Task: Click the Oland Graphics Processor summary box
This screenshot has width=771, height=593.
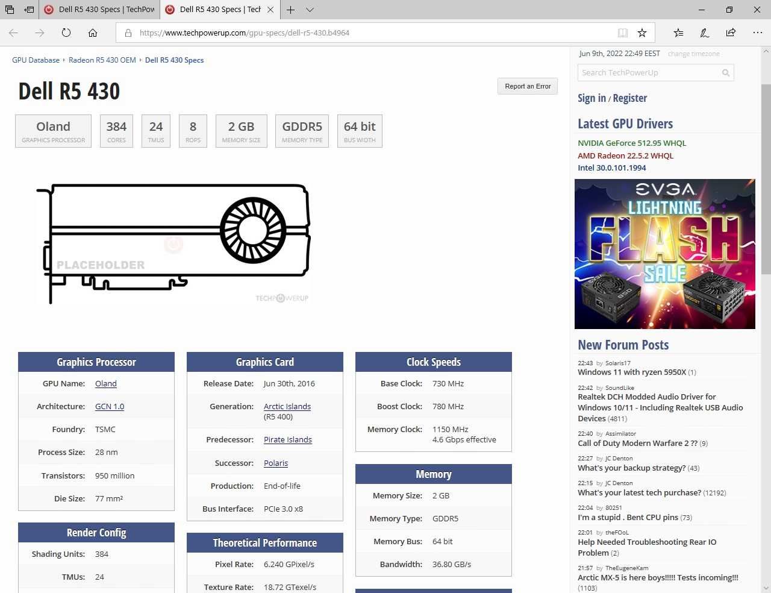Action: [54, 131]
